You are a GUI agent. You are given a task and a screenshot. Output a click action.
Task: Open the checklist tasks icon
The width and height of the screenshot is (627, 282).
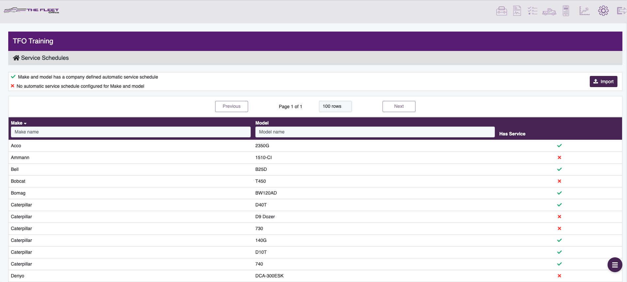click(x=532, y=11)
